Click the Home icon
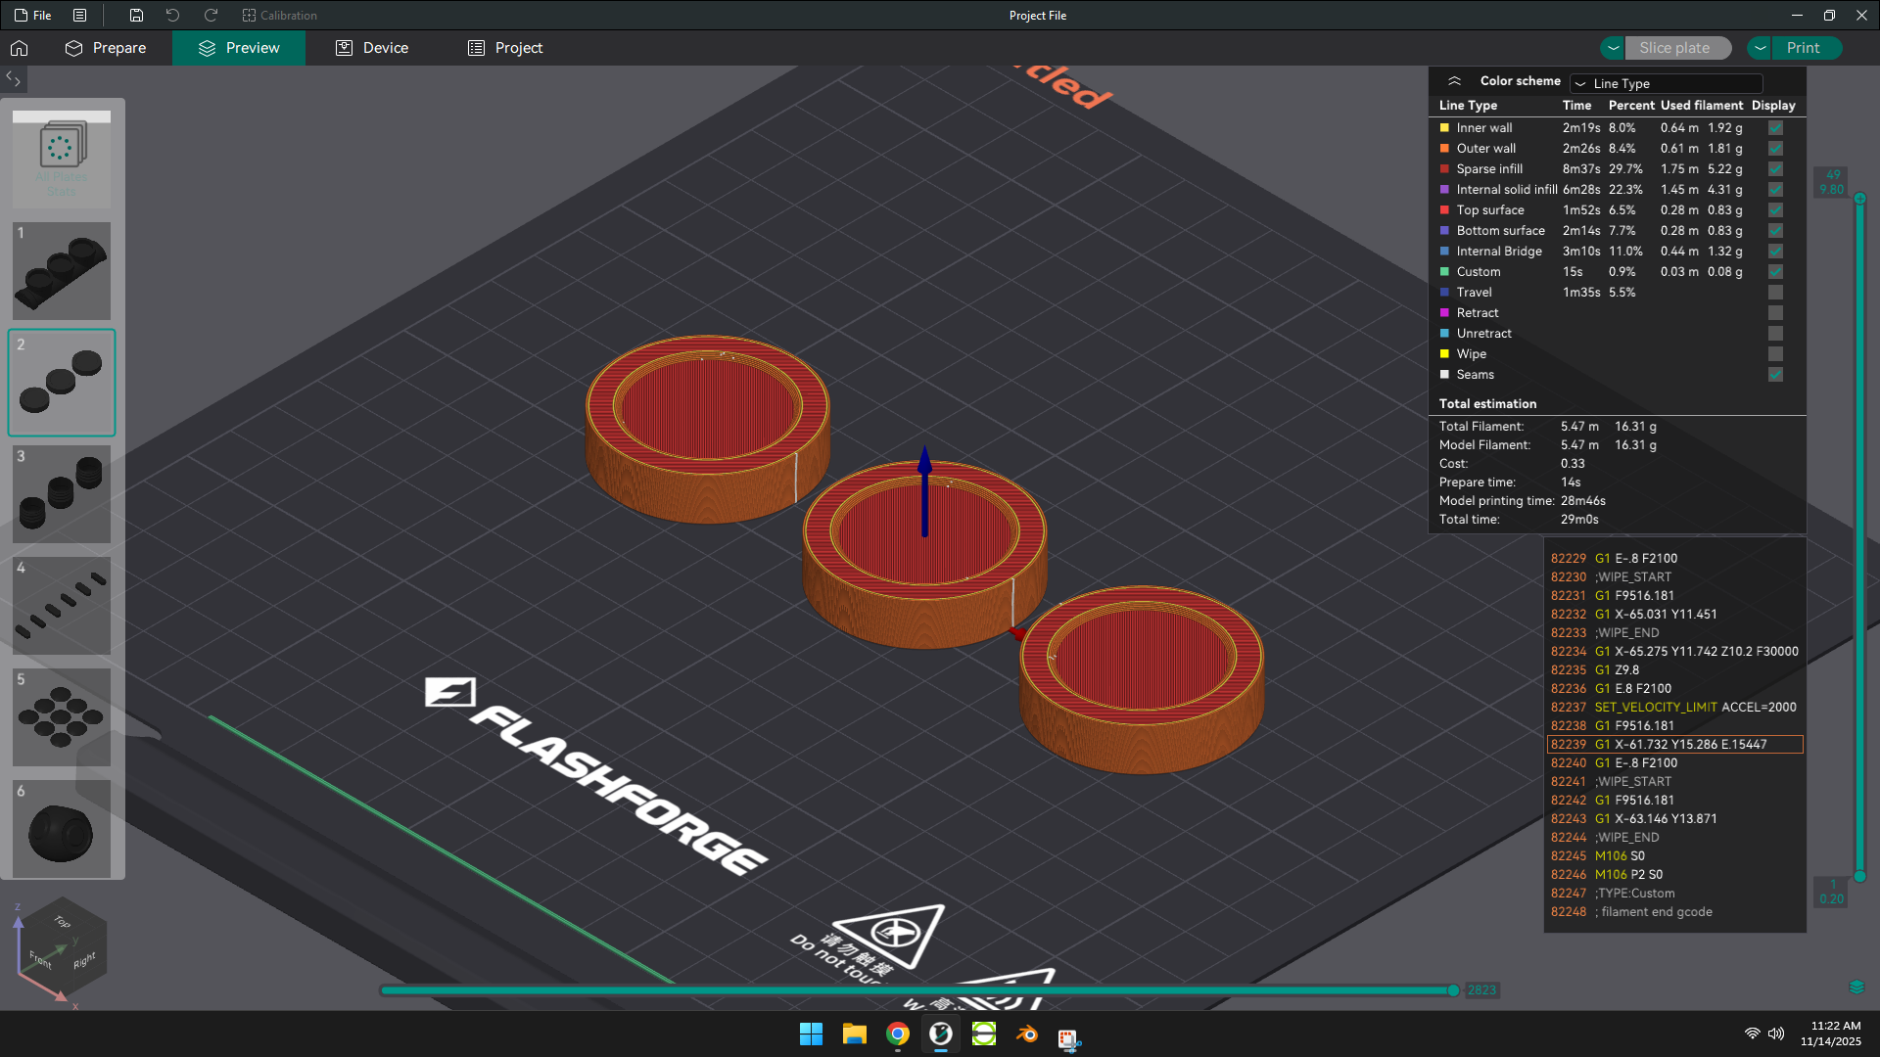 (x=20, y=48)
